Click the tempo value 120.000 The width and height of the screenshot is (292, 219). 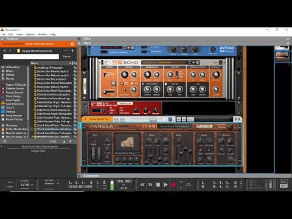(123, 181)
